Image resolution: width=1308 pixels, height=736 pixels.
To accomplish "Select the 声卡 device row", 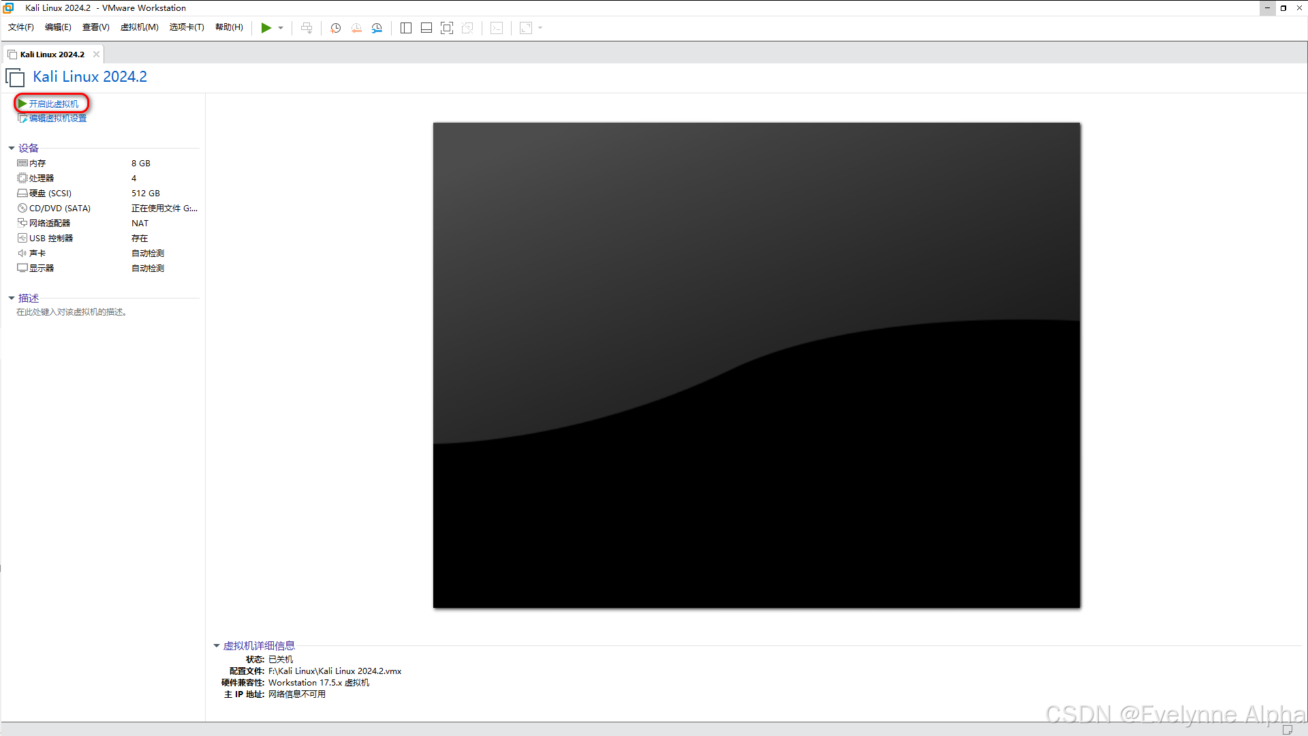I will [107, 254].
